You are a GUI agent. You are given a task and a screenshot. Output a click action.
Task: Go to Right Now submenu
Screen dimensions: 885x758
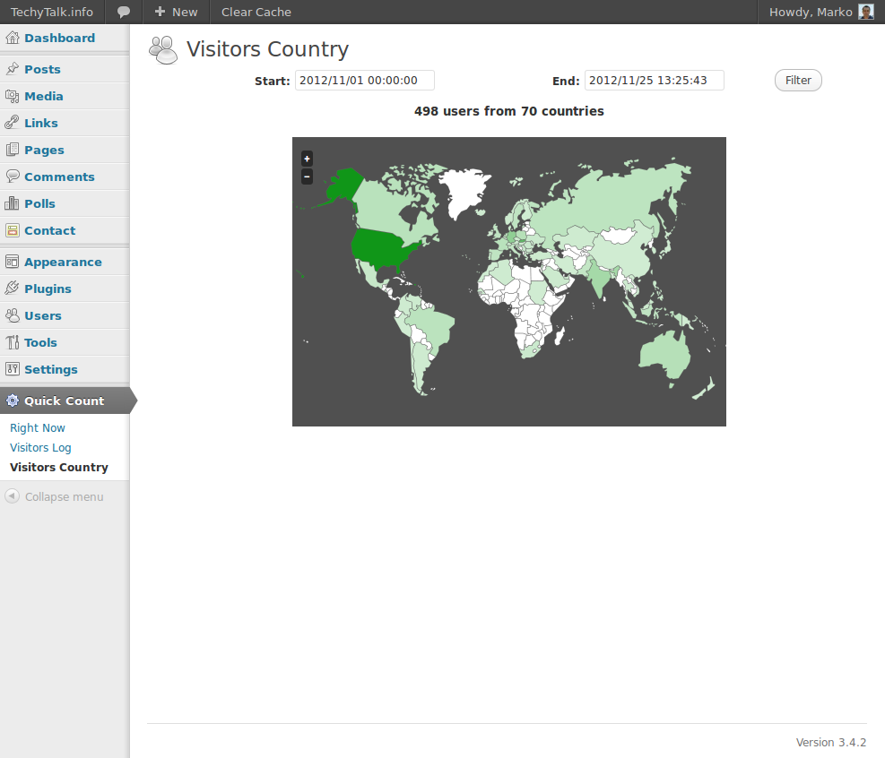point(38,427)
